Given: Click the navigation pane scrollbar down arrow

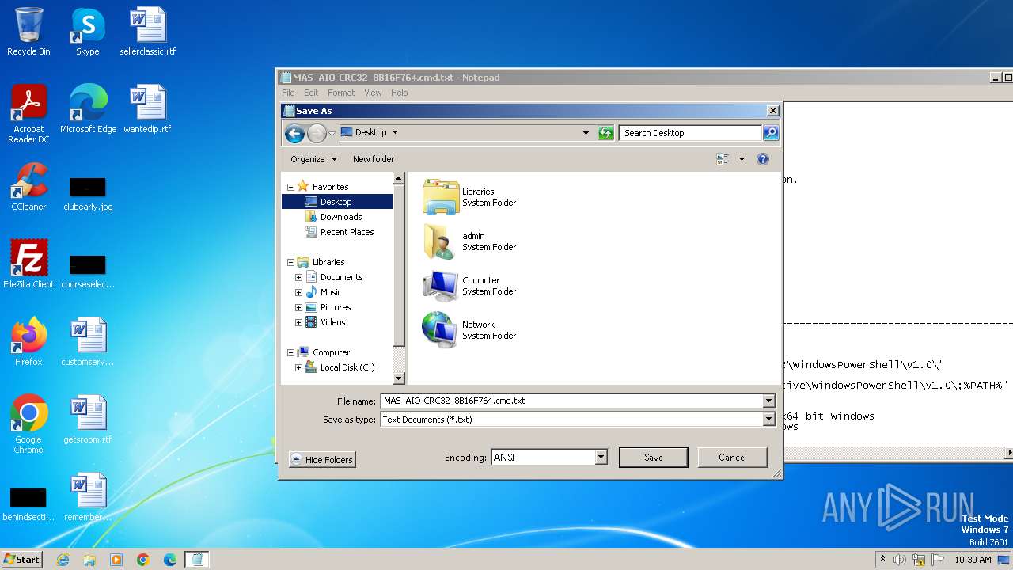Looking at the screenshot, I should point(399,378).
